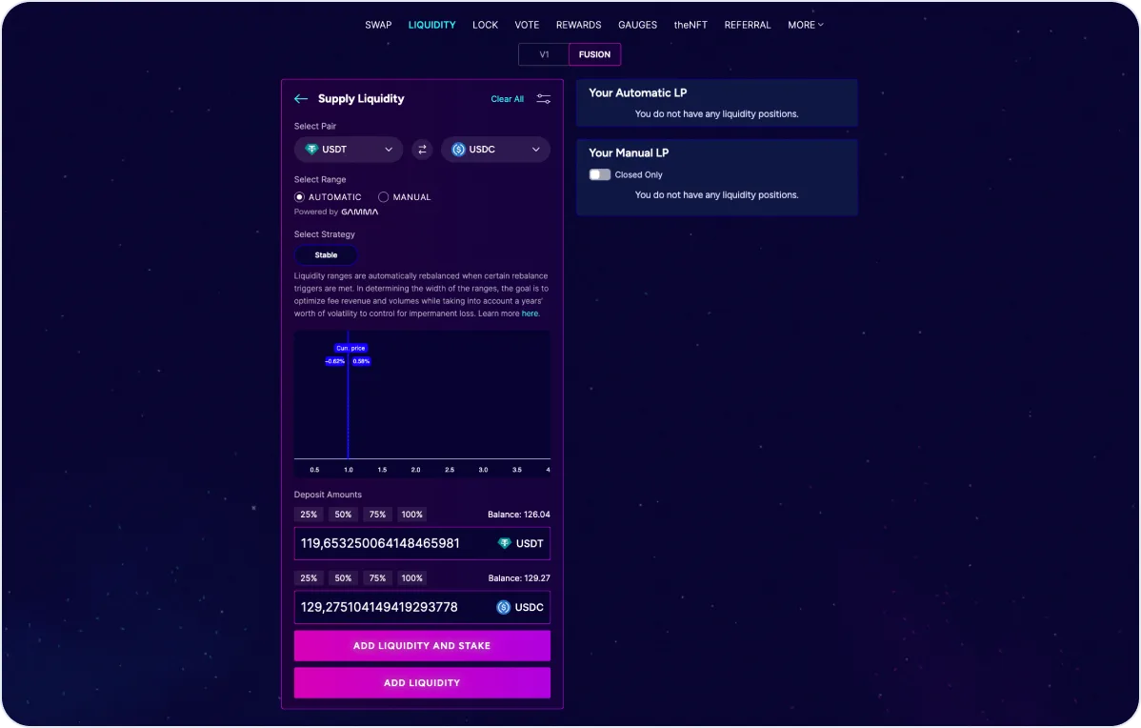Click Add Liquidity and Stake button
1141x728 pixels.
pyautogui.click(x=422, y=646)
